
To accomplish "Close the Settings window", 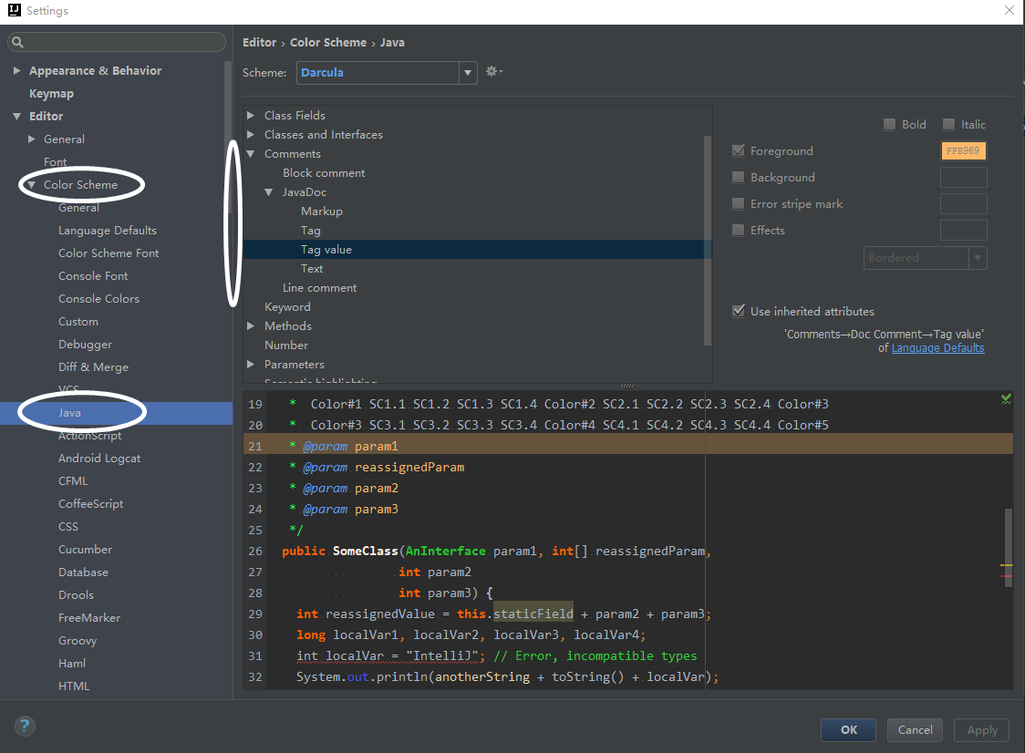I will click(1009, 10).
